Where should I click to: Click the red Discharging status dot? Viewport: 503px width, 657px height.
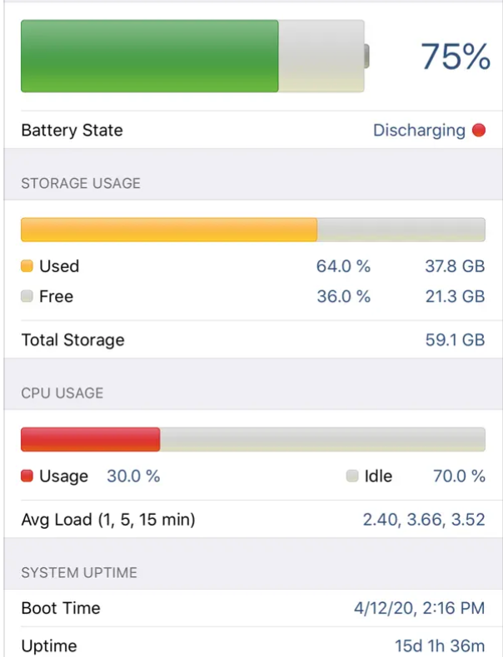tap(478, 131)
